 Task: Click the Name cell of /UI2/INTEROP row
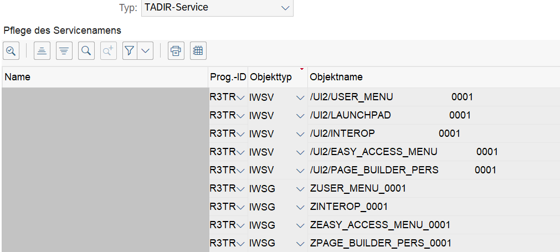104,134
